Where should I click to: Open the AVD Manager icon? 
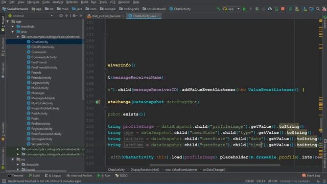coord(297,9)
